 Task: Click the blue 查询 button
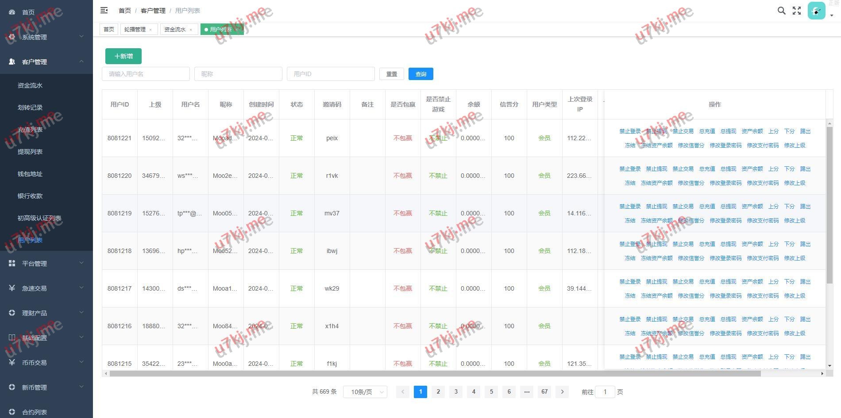[420, 74]
